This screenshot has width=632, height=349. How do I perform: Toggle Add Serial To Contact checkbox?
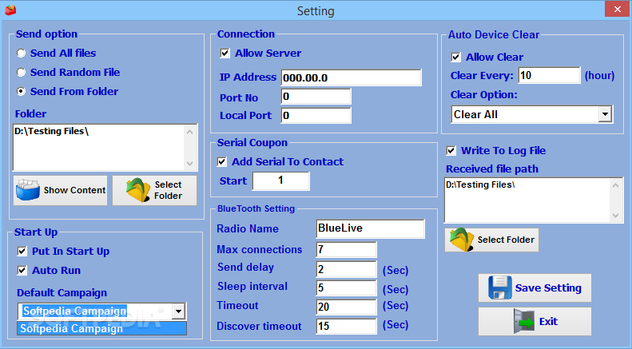pos(221,161)
